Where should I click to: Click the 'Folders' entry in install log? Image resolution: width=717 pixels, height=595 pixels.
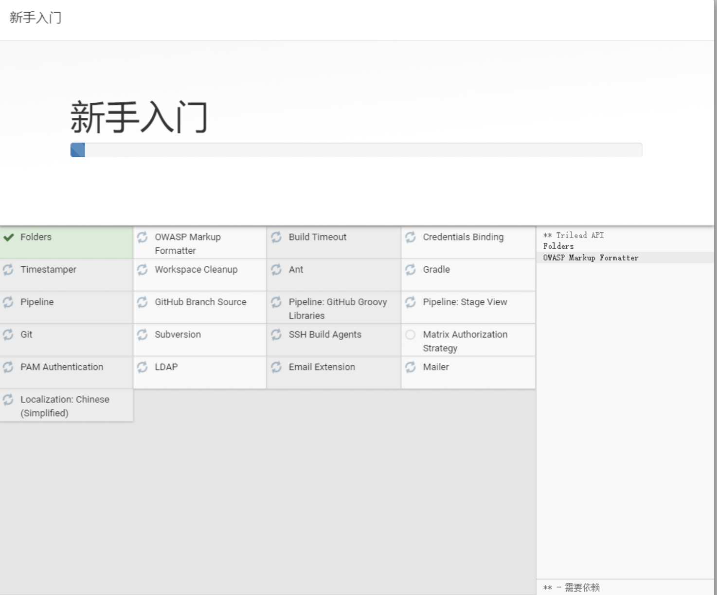click(x=558, y=246)
